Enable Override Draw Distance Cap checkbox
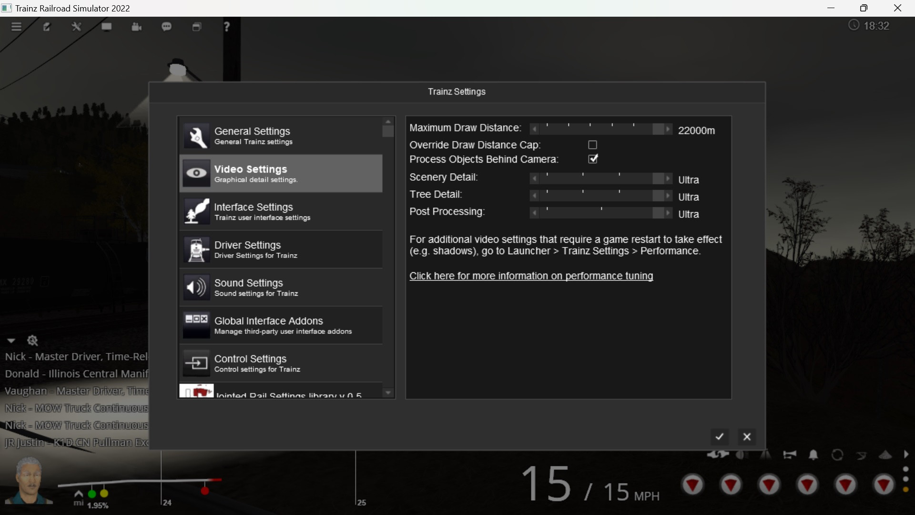 click(x=593, y=144)
